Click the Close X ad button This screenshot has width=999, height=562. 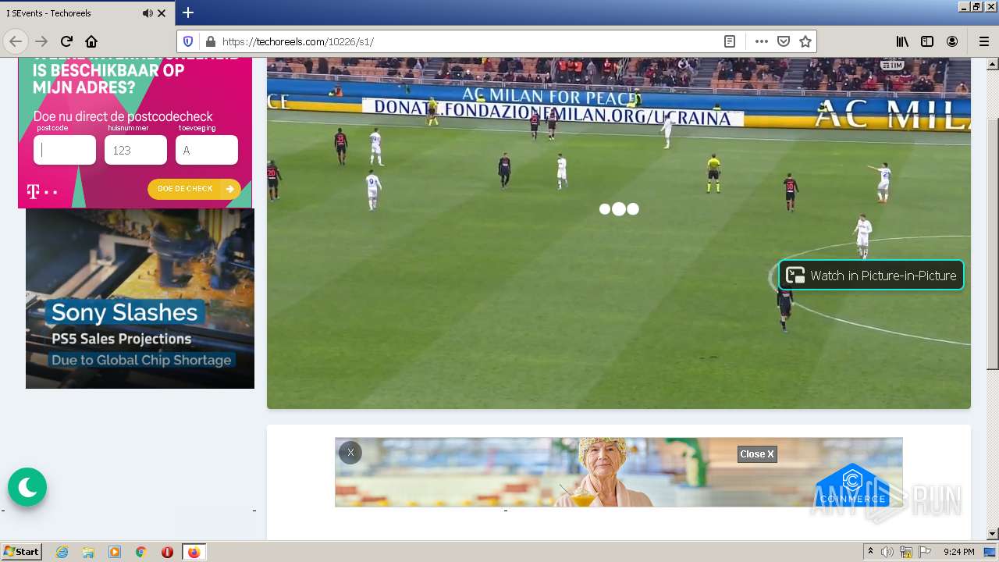click(757, 454)
